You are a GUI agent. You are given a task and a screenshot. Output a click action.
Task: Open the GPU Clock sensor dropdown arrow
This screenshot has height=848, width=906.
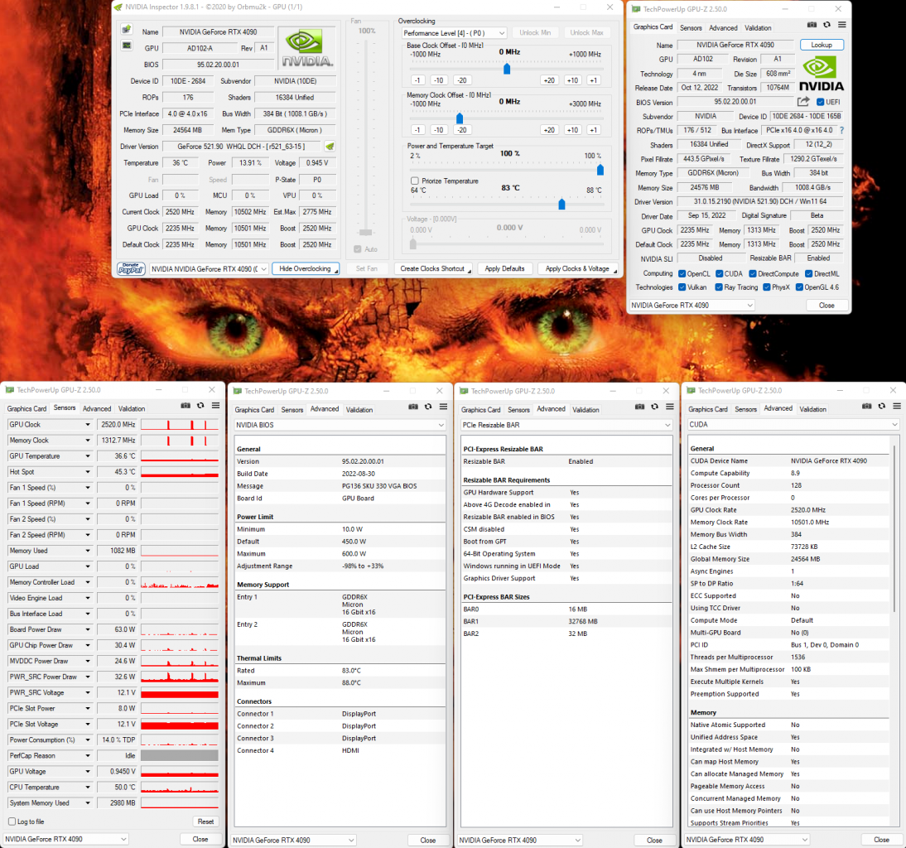pyautogui.click(x=88, y=425)
